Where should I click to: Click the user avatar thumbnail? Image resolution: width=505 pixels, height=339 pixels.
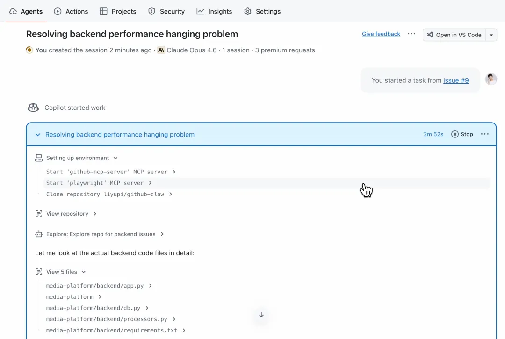491,79
